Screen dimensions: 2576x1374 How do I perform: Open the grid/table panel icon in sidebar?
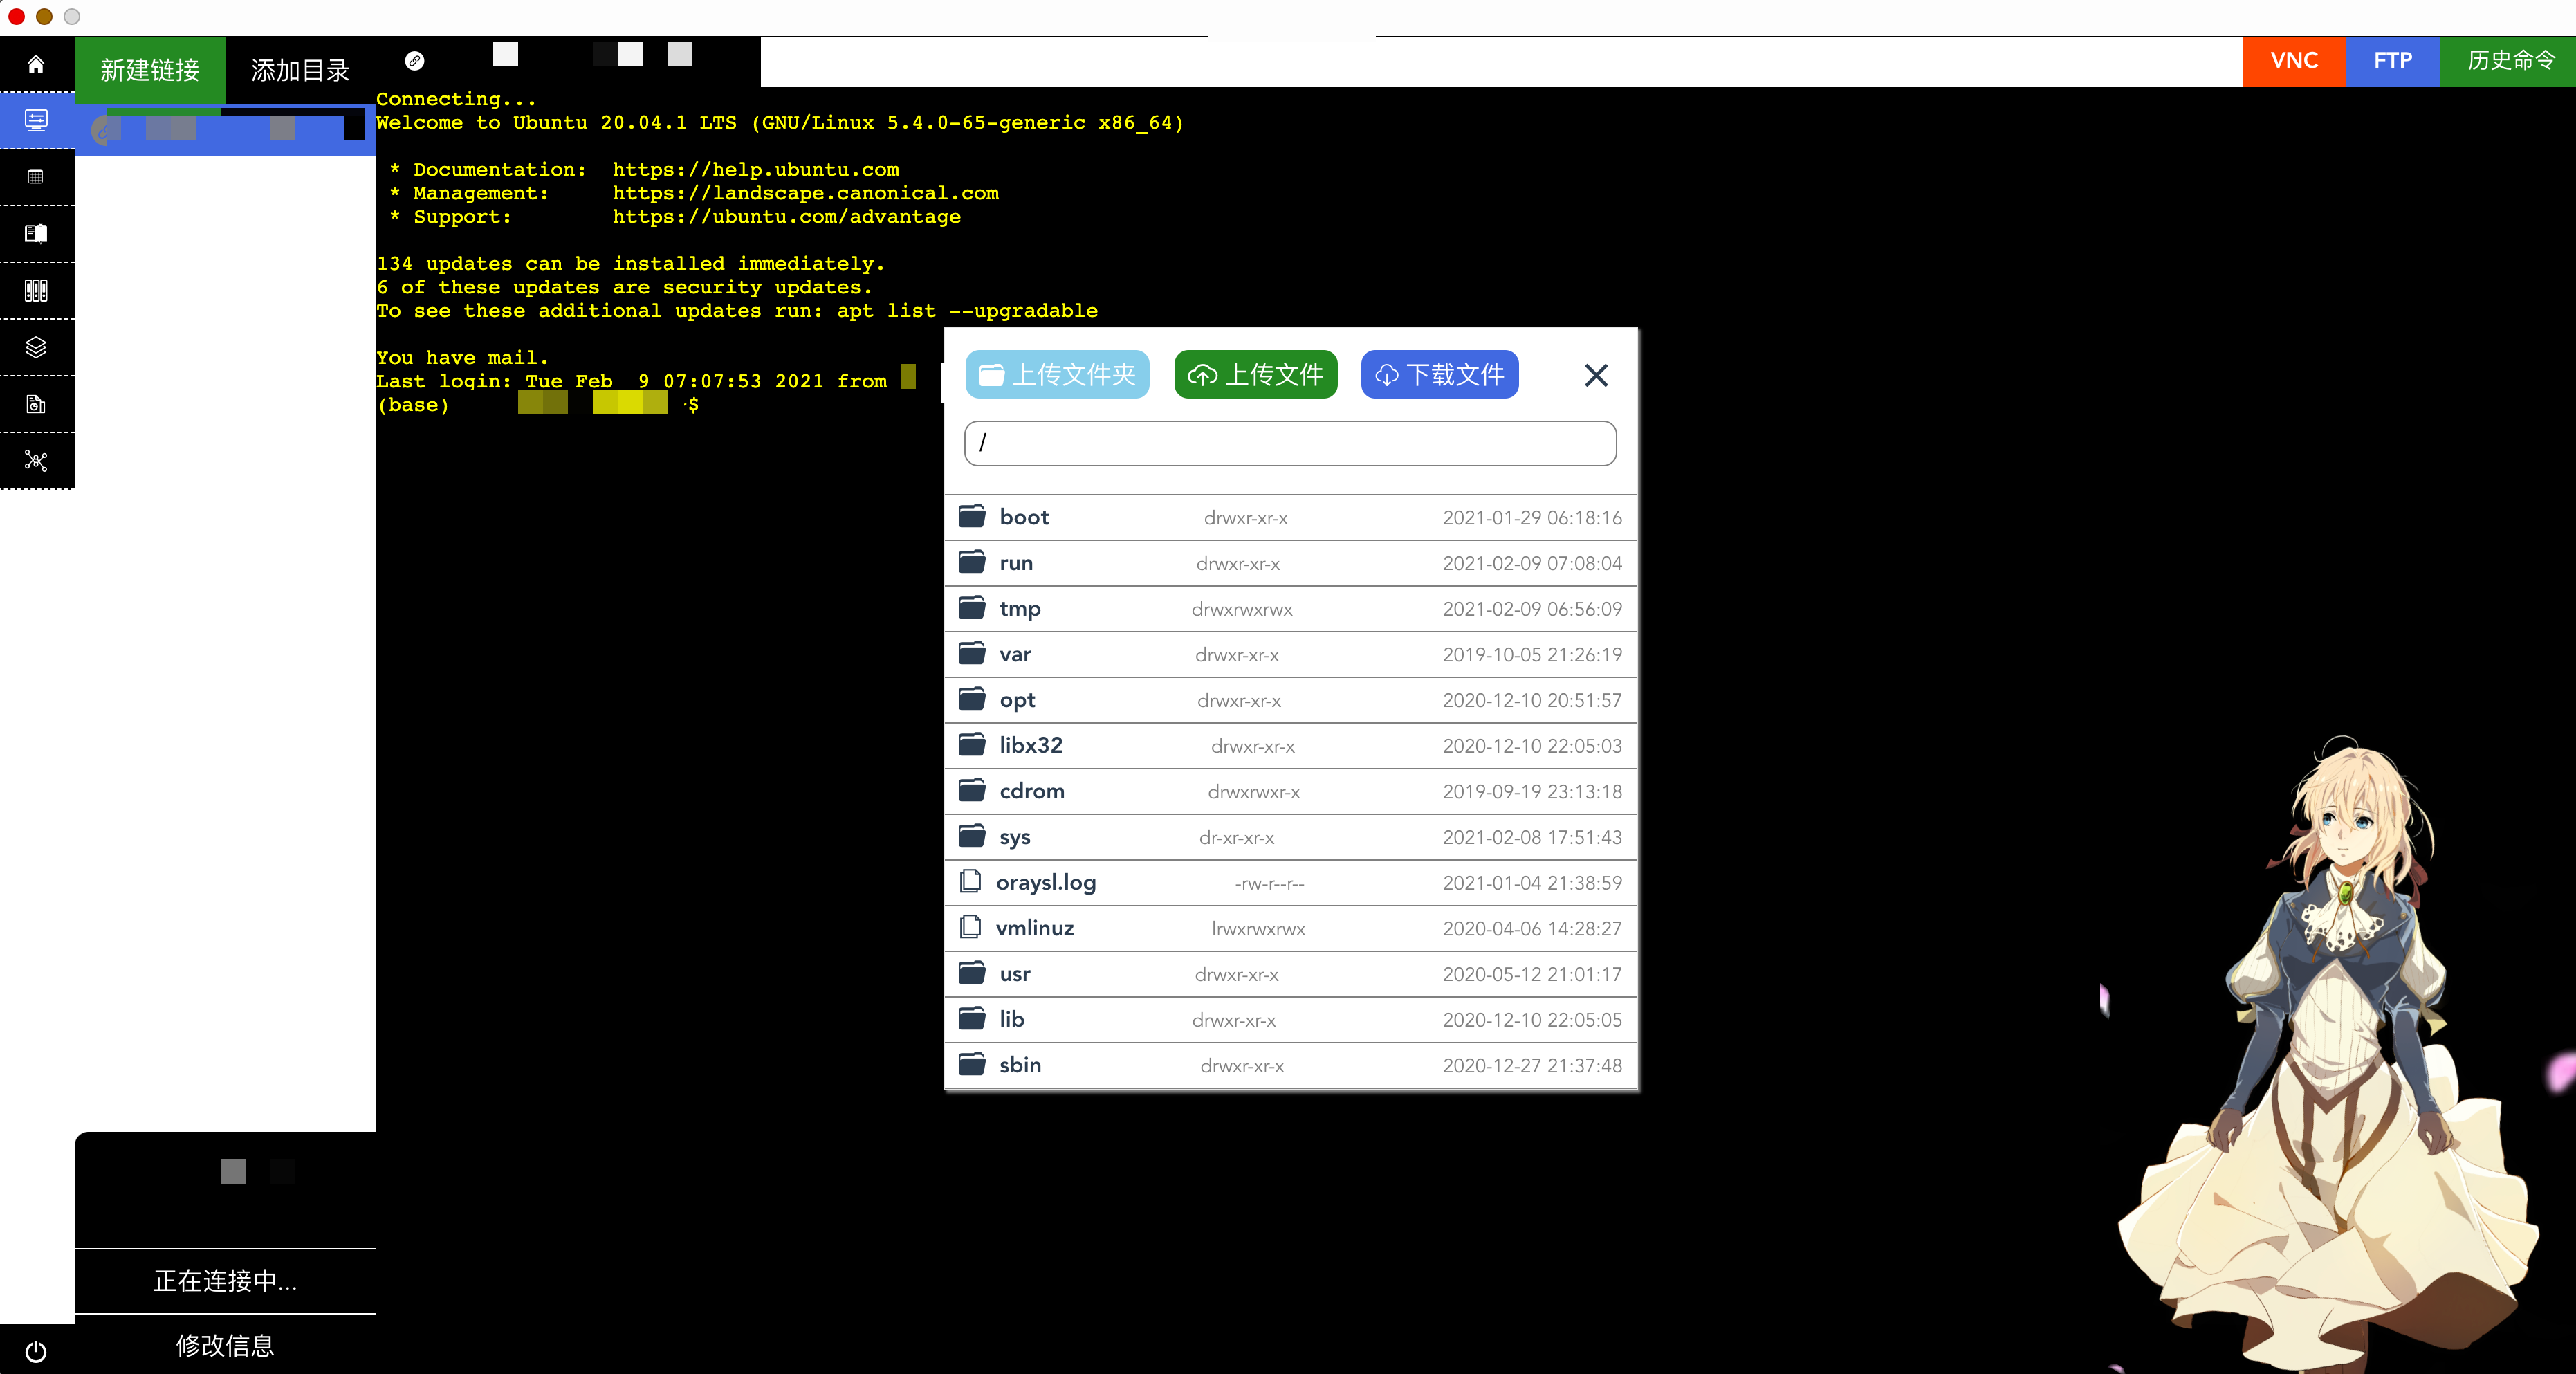pyautogui.click(x=36, y=177)
